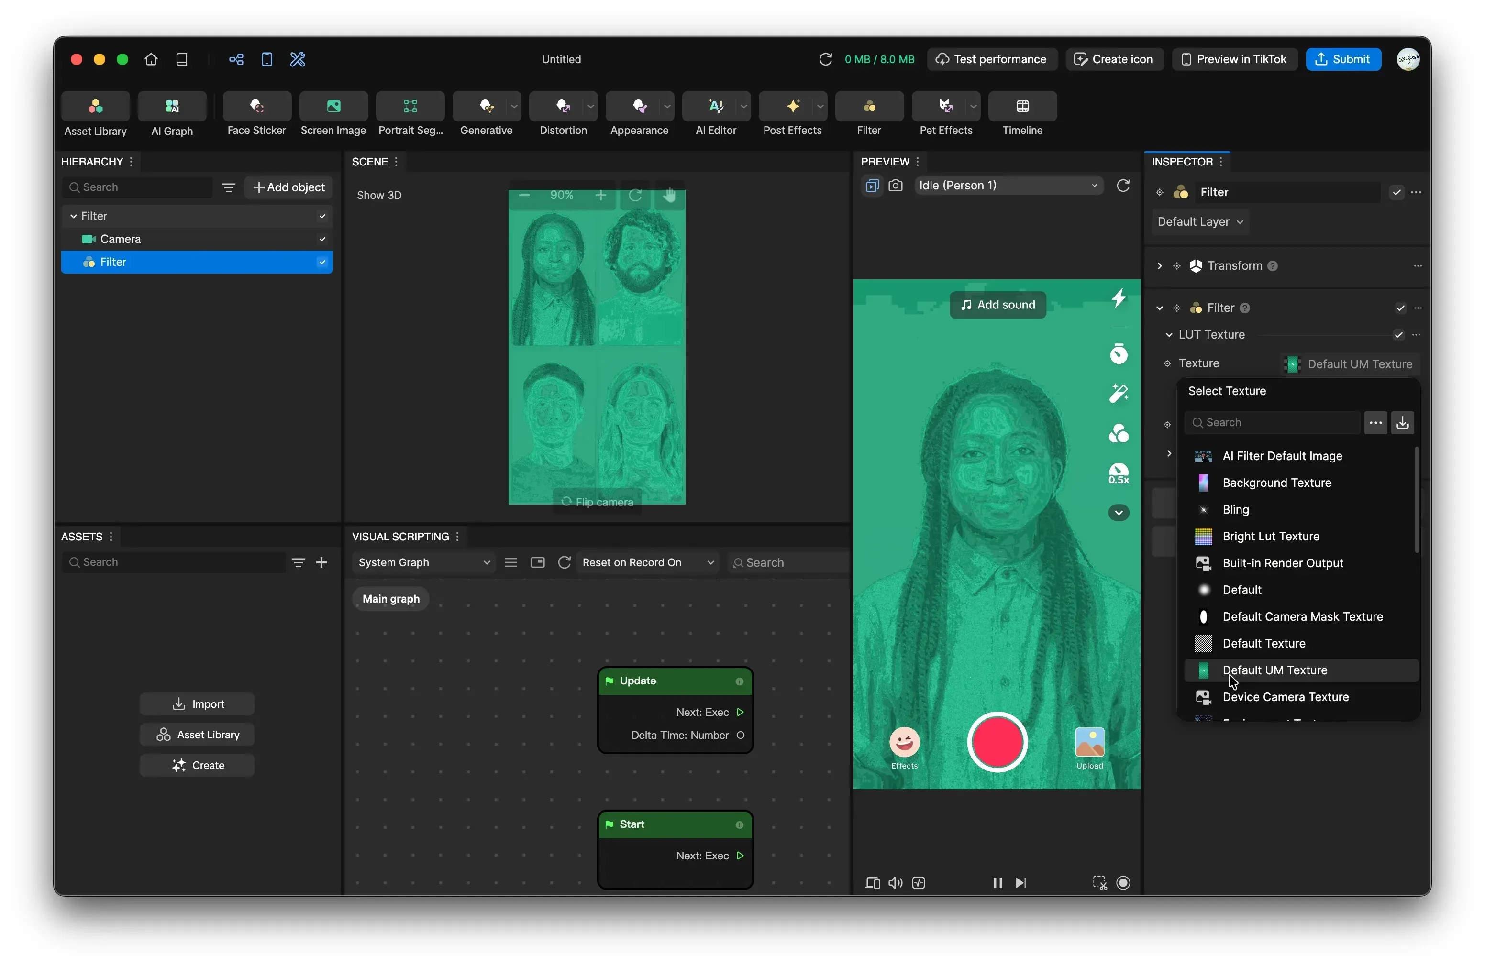This screenshot has width=1485, height=967.
Task: Toggle the Filter component checkbox
Action: (x=1400, y=308)
